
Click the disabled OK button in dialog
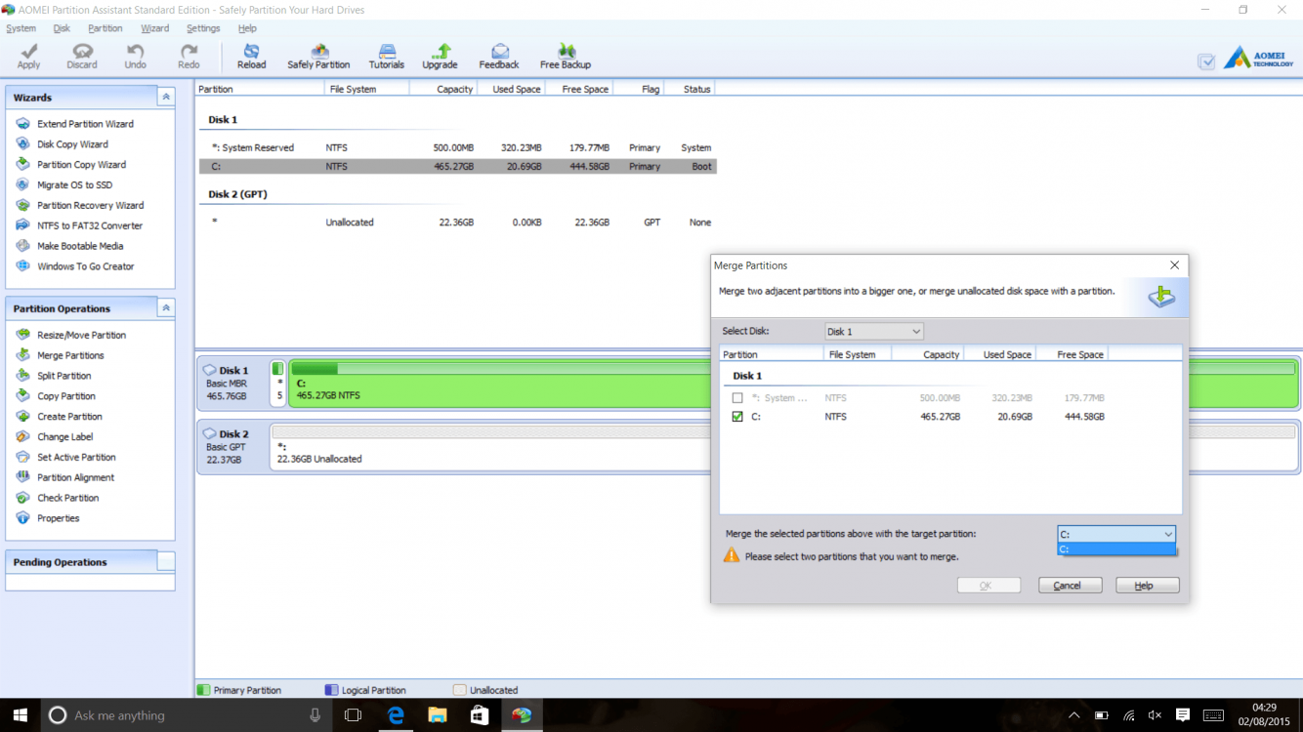pos(988,586)
